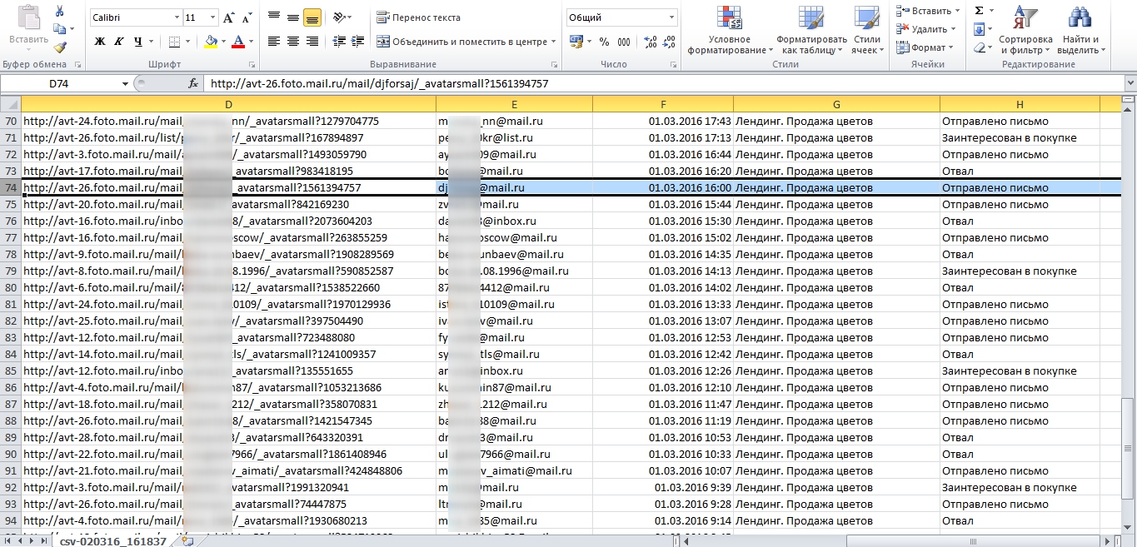Expand the Общий number format dropdown
1137x547 pixels.
671,17
